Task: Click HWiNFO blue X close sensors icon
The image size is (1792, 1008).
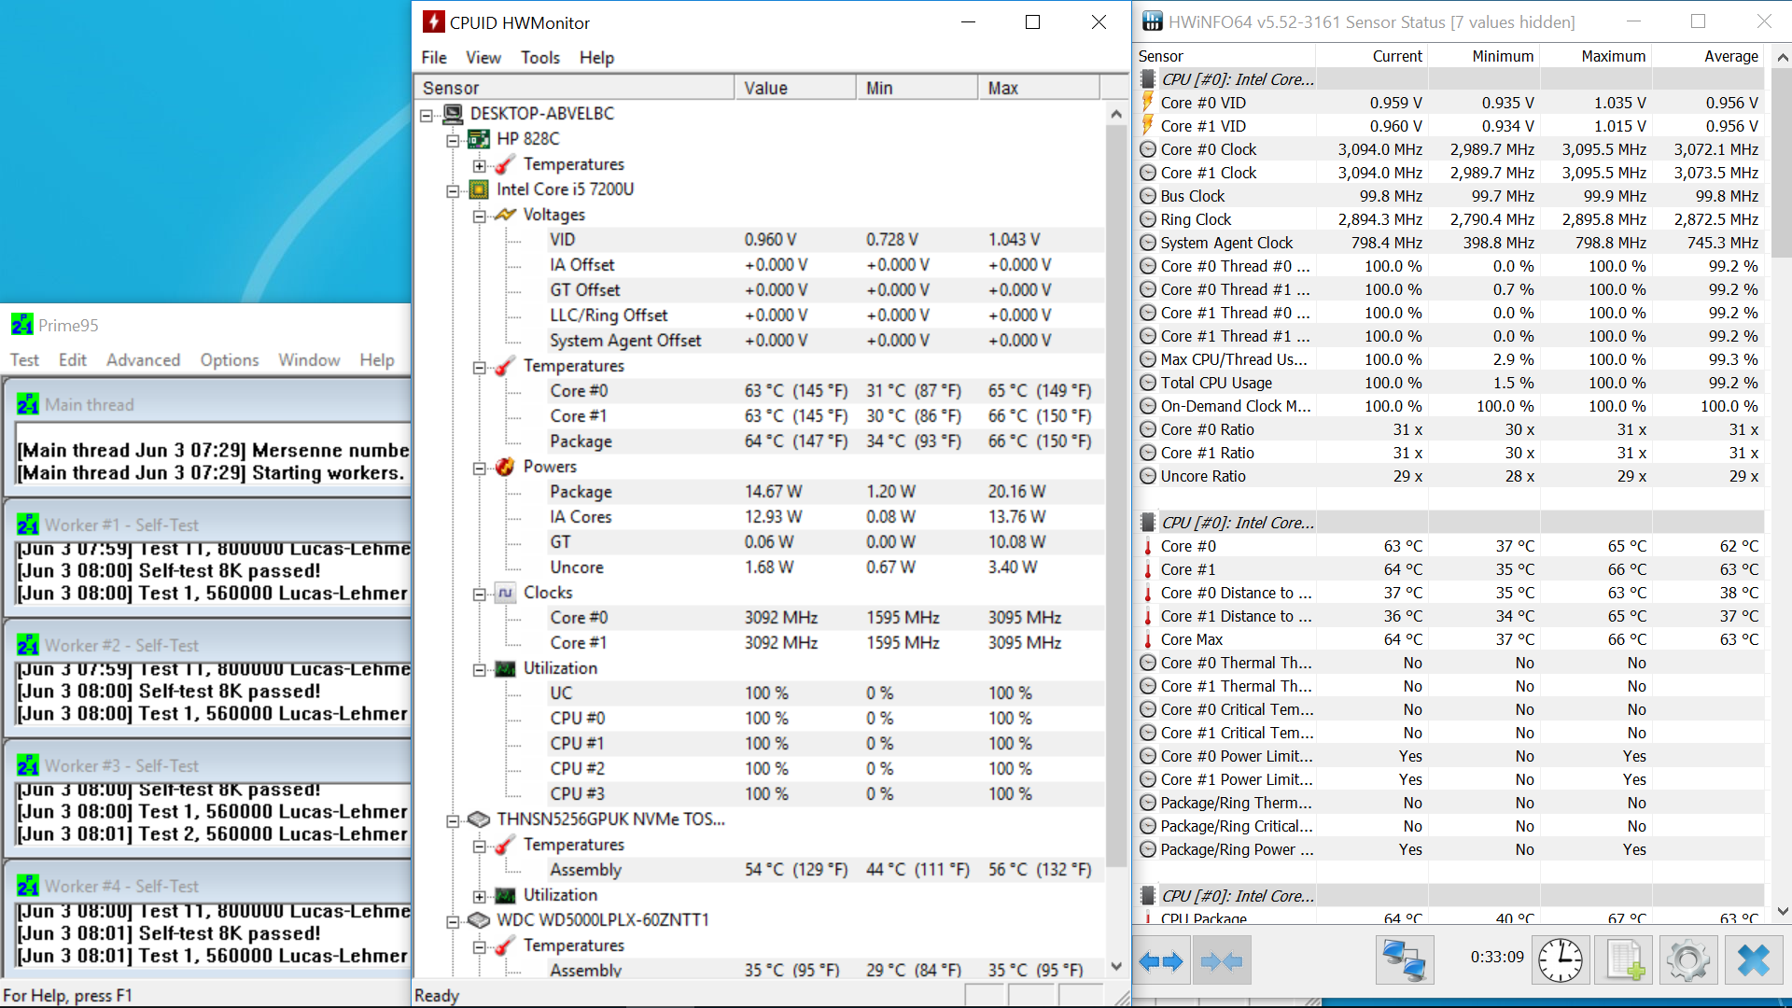Action: click(1753, 960)
